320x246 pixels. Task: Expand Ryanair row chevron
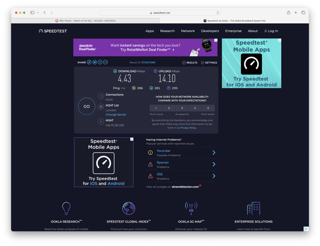coord(214,164)
